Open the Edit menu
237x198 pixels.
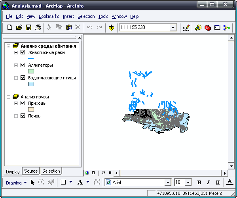point(19,16)
